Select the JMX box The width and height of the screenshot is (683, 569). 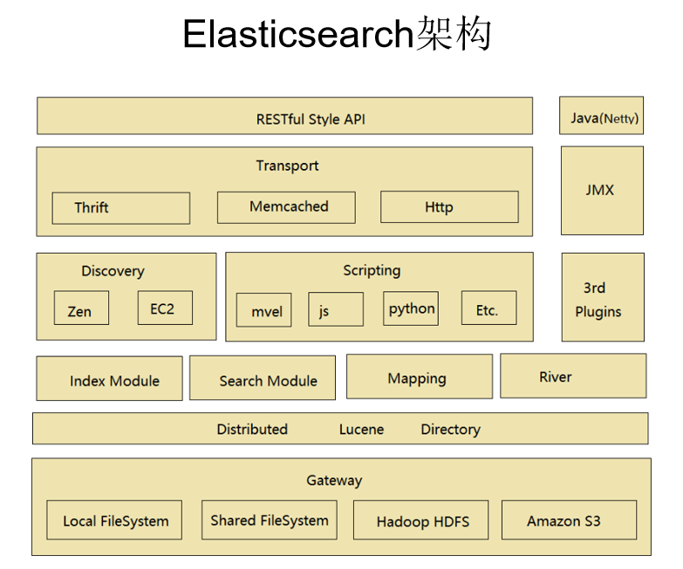603,191
